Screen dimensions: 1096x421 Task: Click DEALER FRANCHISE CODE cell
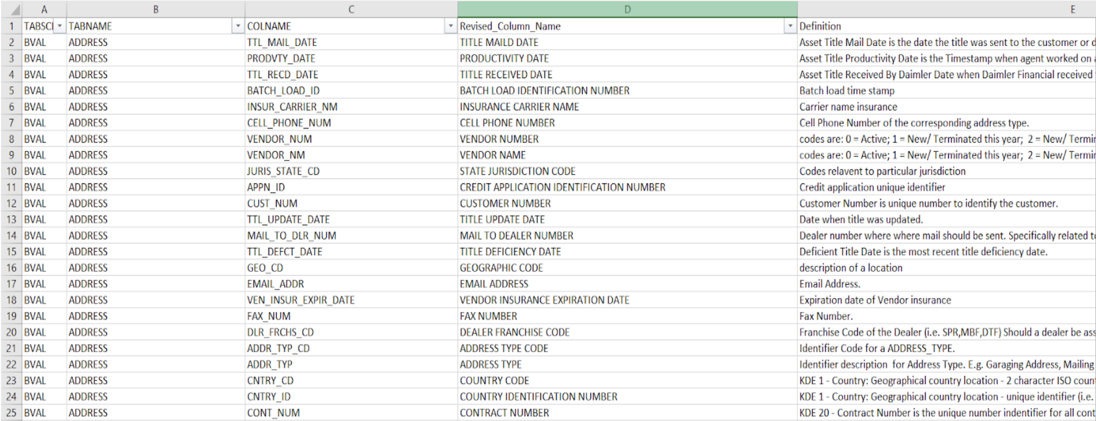click(627, 332)
